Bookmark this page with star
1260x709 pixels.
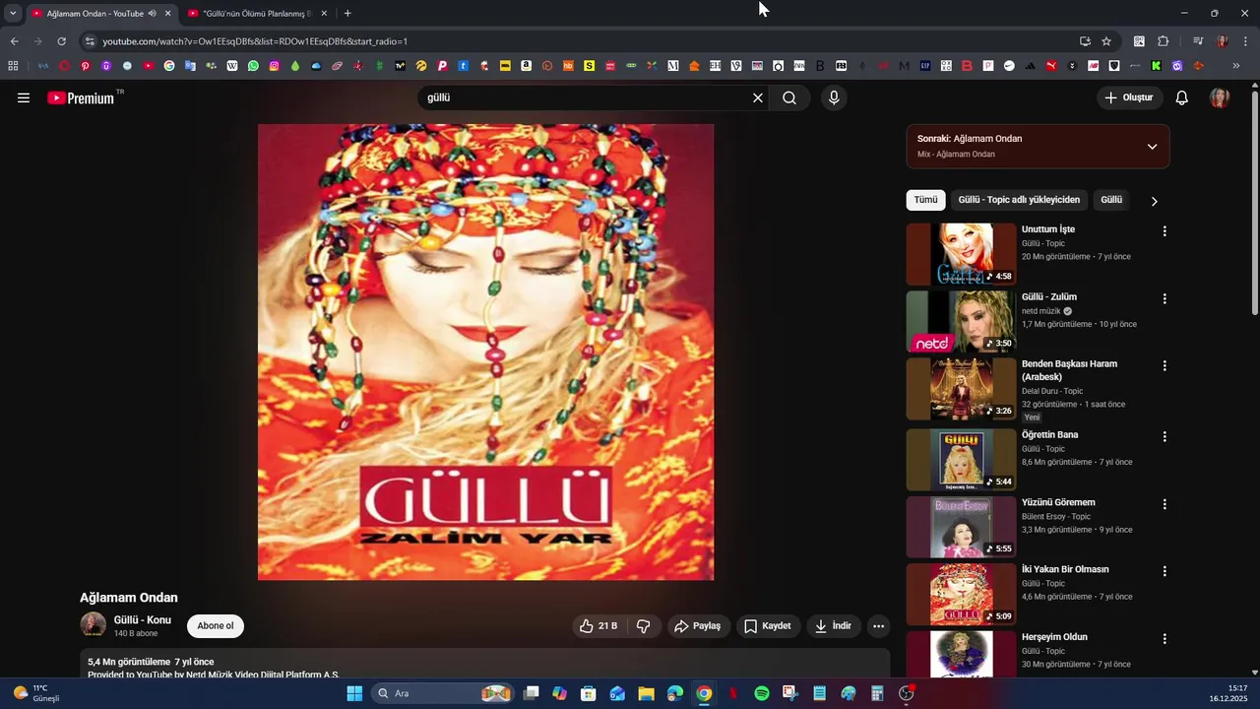(1106, 41)
